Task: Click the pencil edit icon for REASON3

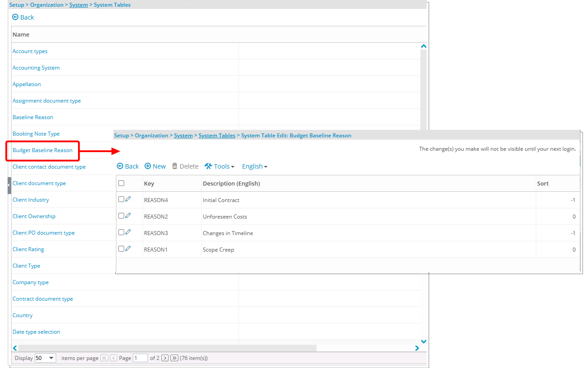Action: (128, 232)
